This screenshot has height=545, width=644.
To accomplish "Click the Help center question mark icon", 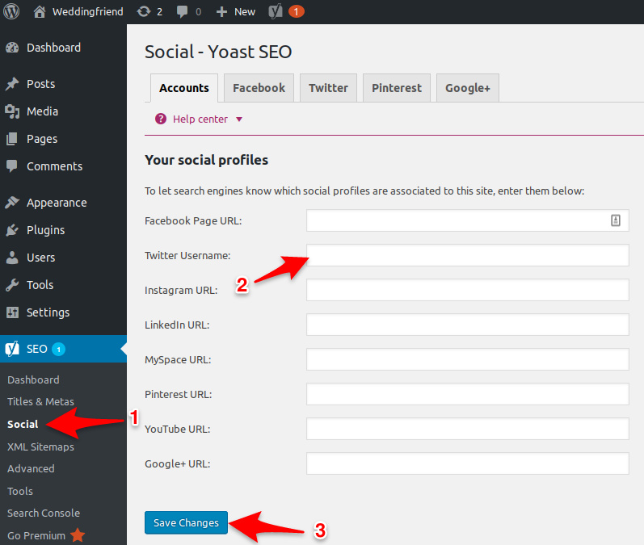I will point(161,119).
